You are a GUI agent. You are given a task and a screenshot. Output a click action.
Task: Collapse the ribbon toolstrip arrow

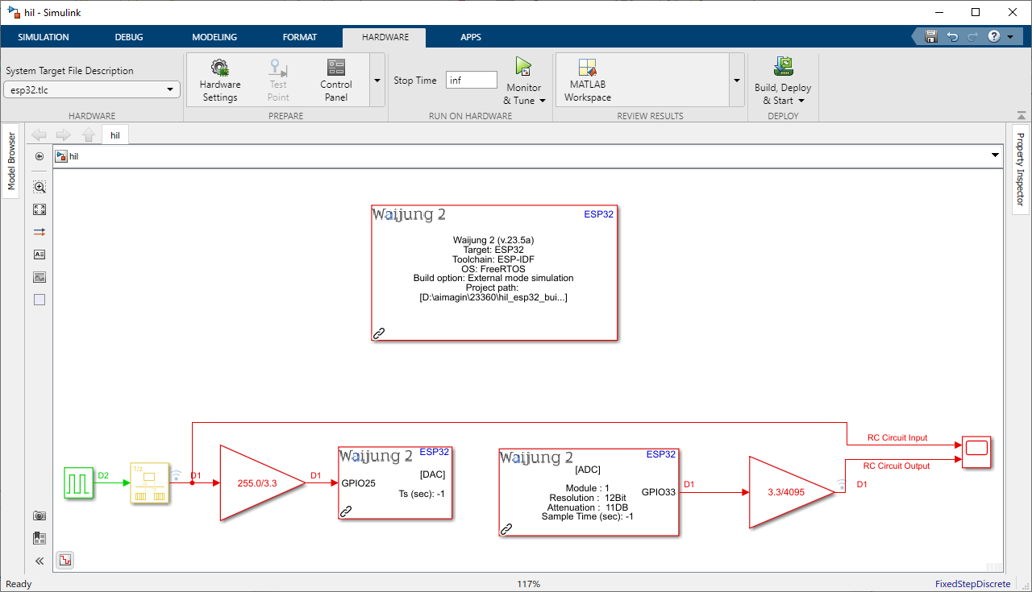click(1022, 114)
